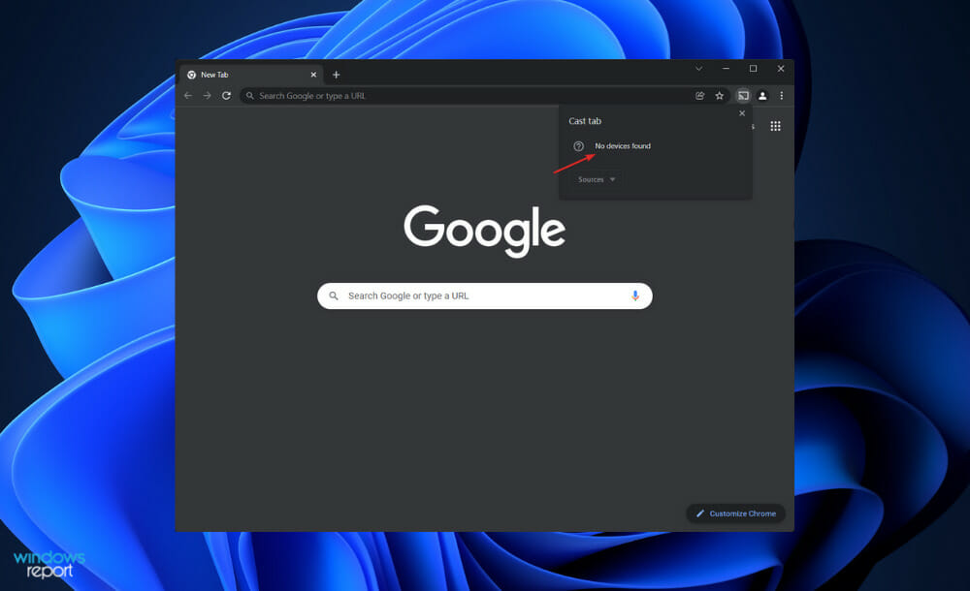Reload the current page
This screenshot has height=591, width=970.
226,96
